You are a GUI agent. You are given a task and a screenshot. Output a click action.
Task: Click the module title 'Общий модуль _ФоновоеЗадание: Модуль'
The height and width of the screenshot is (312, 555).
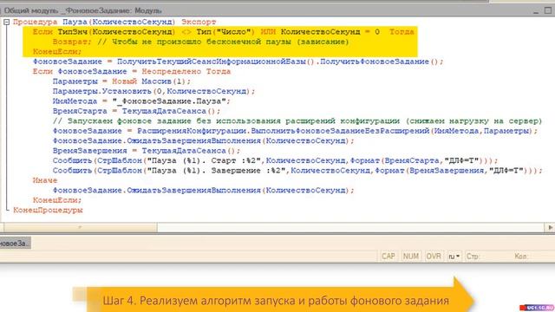83,11
